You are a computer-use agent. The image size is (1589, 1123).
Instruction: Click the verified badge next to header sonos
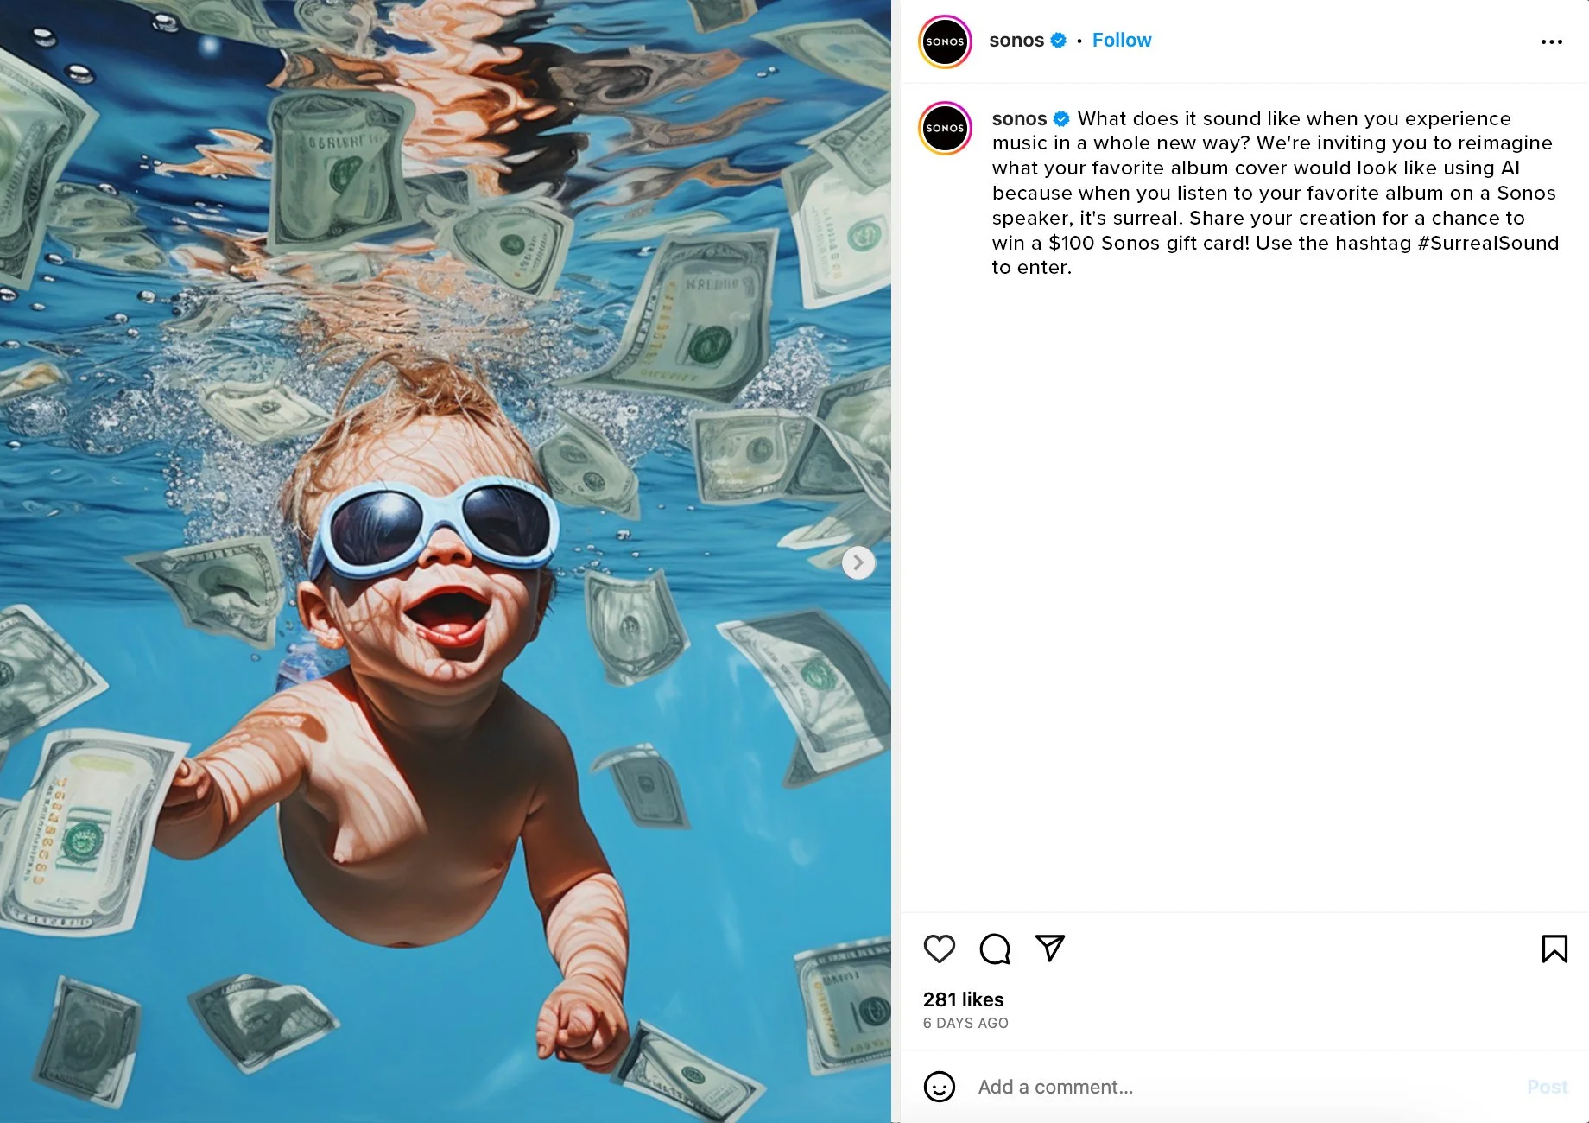(1058, 41)
